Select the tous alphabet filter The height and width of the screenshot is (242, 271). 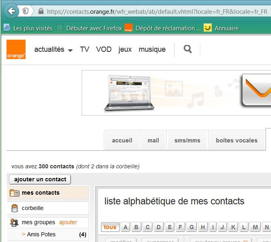[x=110, y=227]
